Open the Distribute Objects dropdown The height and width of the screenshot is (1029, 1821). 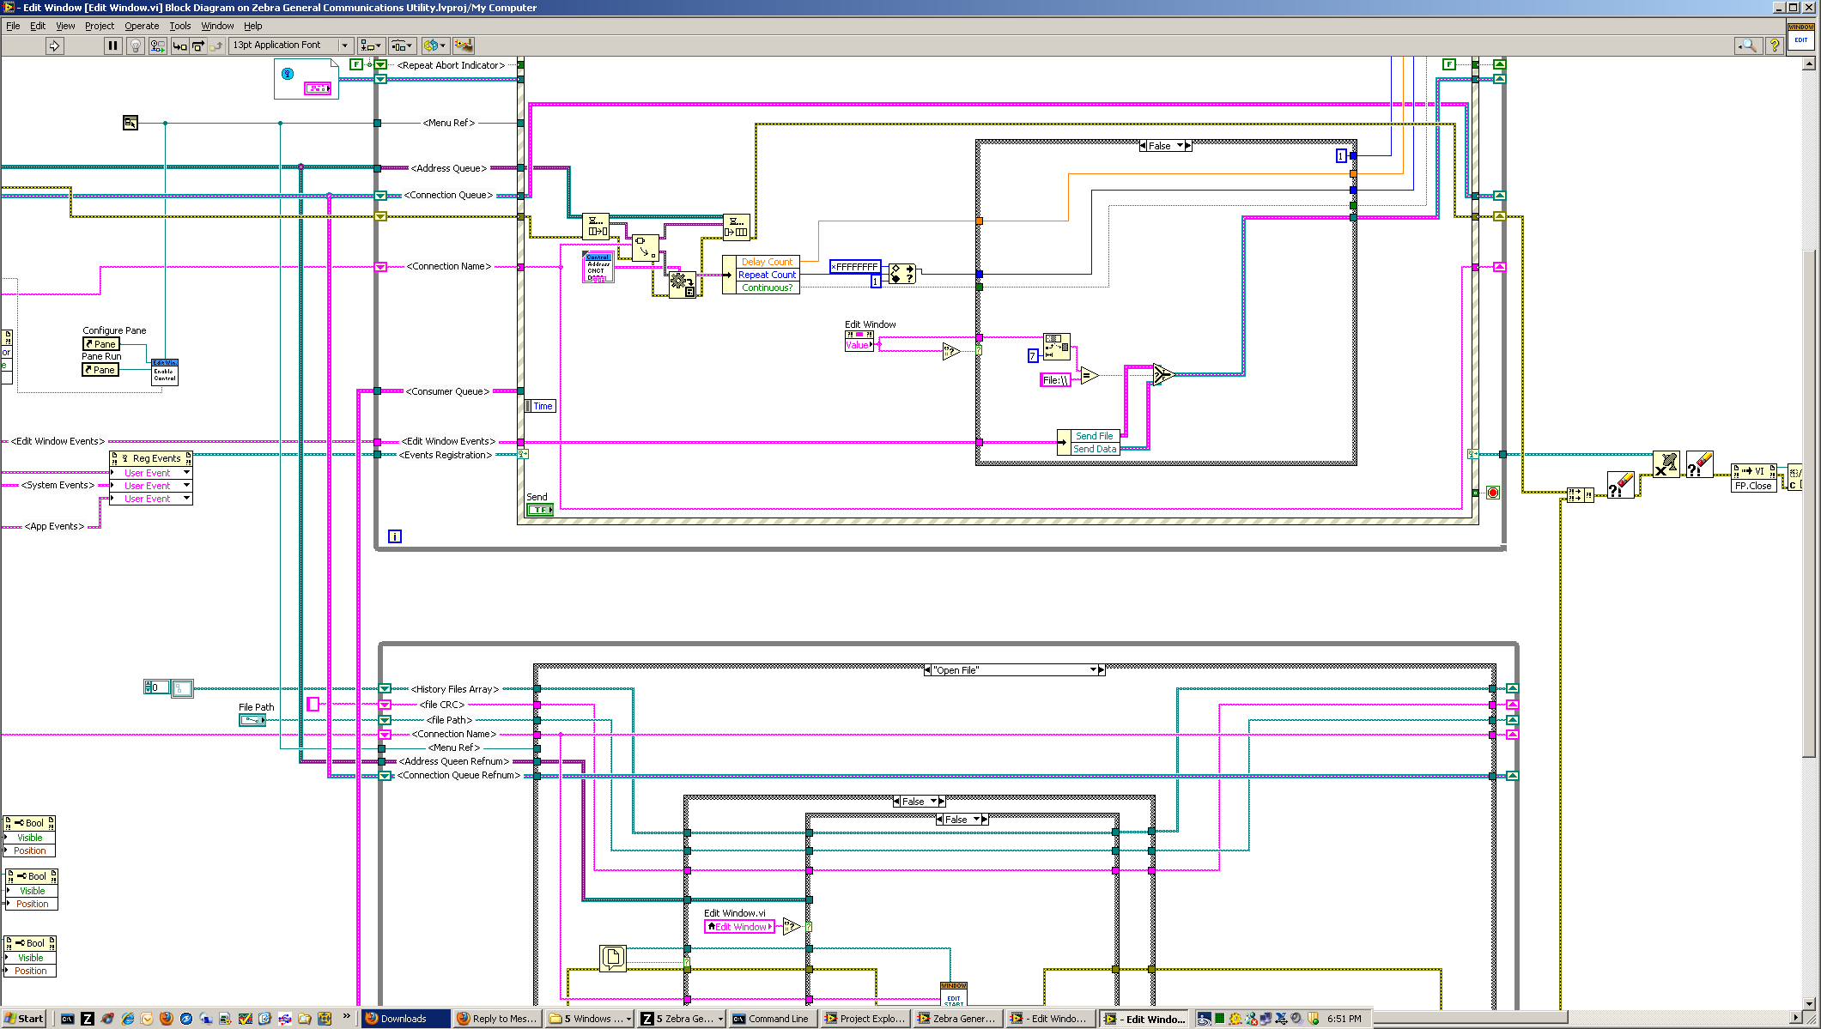[x=402, y=45]
